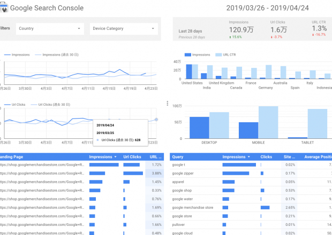Open the three-dot chart options menu
The width and height of the screenshot is (332, 235).
point(168,103)
